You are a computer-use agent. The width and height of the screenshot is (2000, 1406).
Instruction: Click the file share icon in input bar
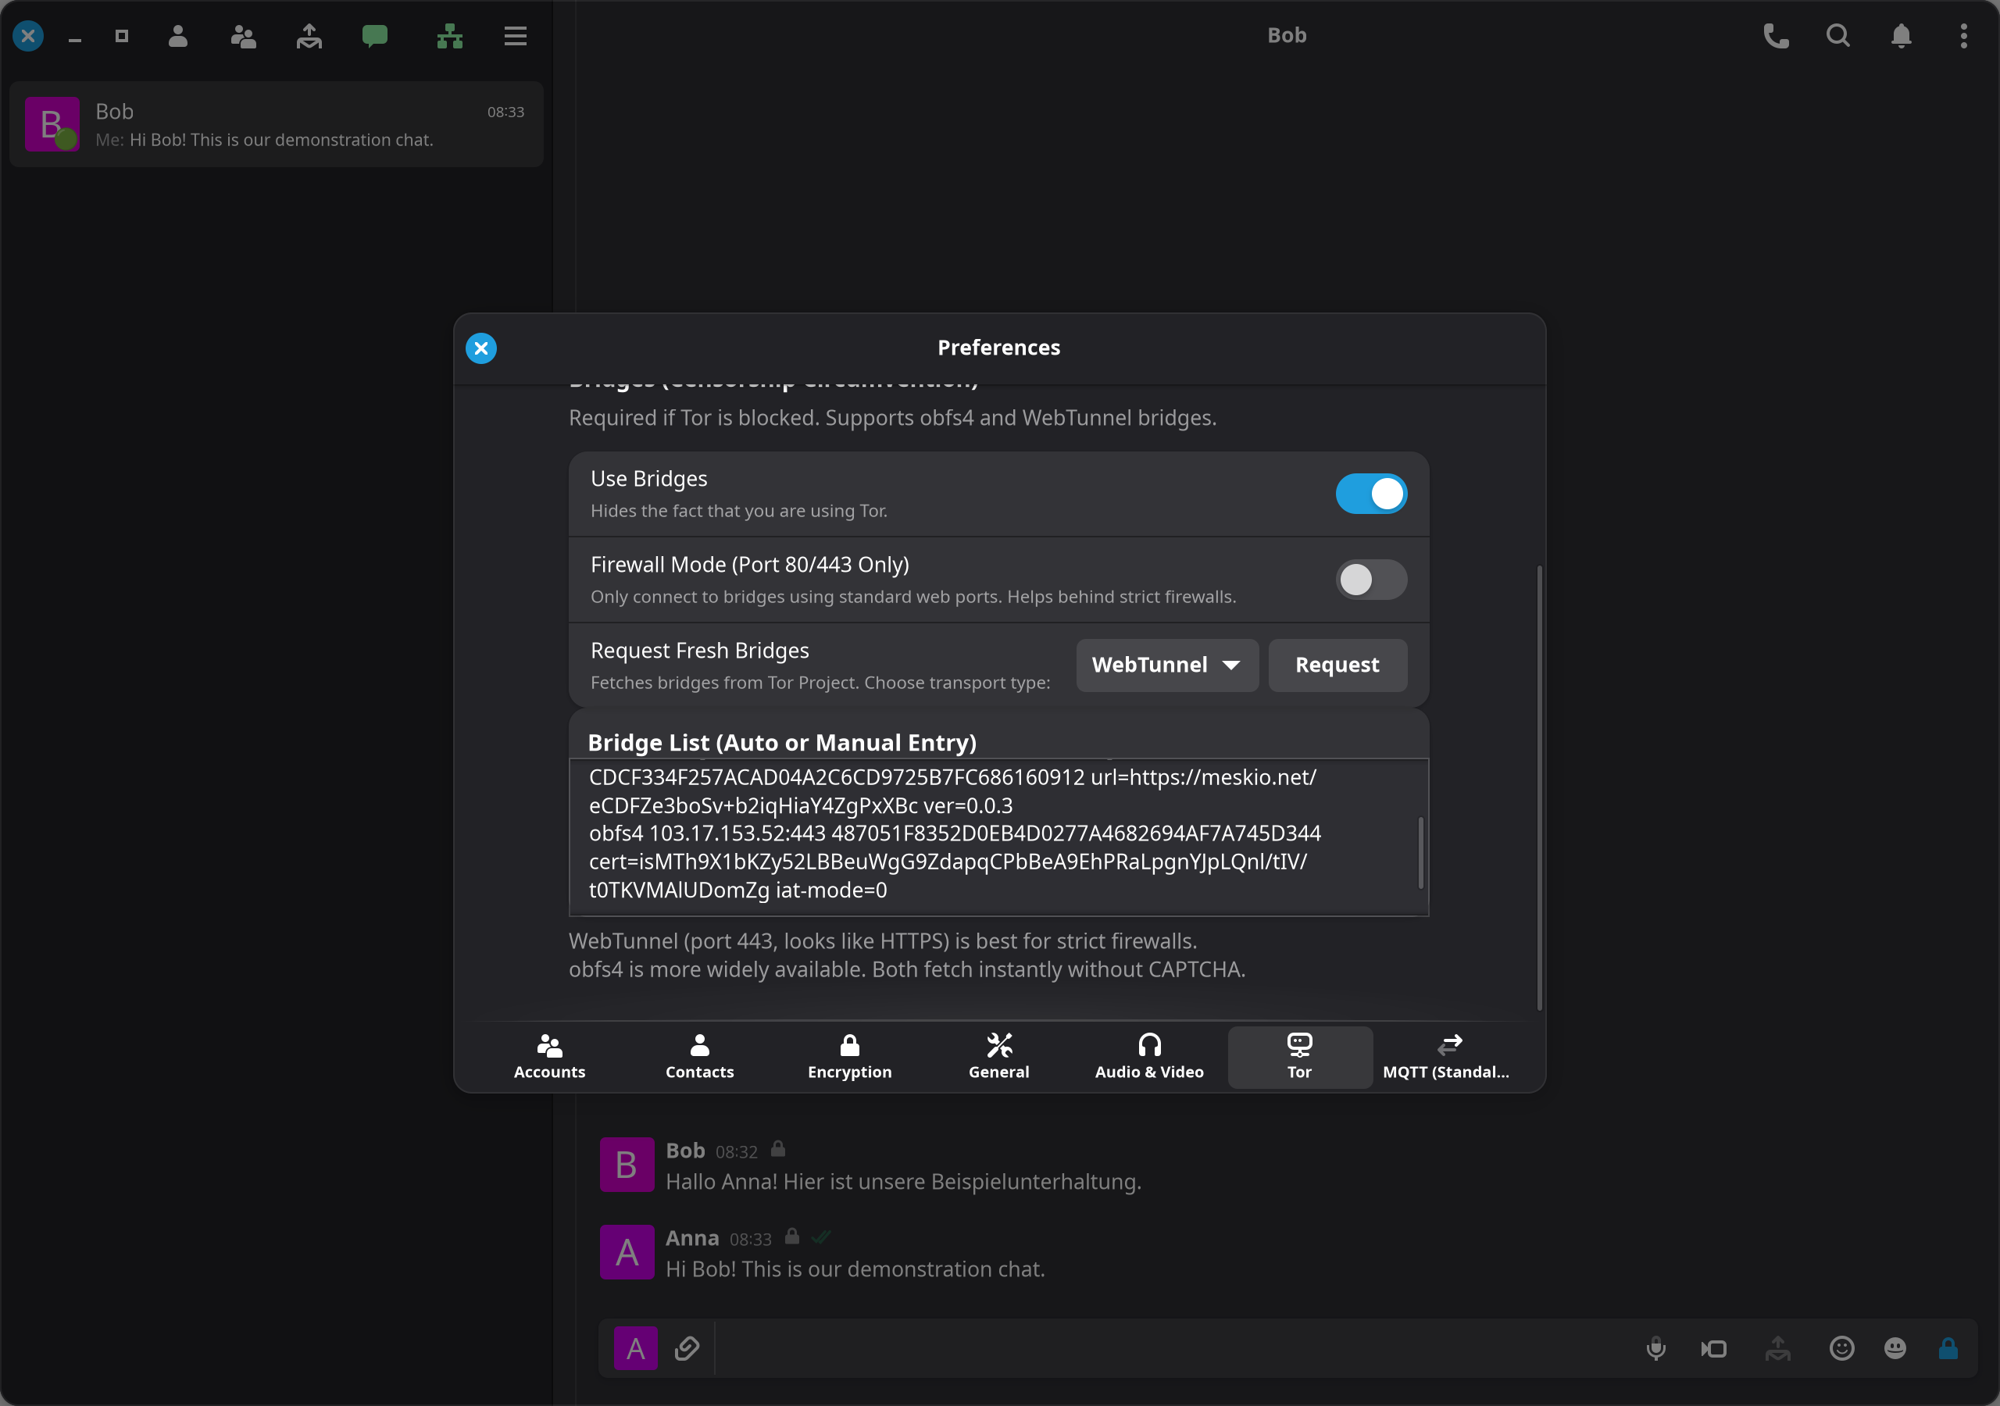coord(1778,1348)
